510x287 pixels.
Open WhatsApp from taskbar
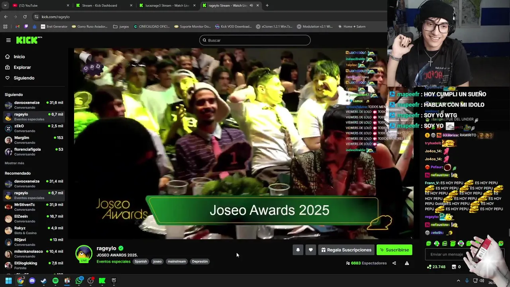(79, 281)
